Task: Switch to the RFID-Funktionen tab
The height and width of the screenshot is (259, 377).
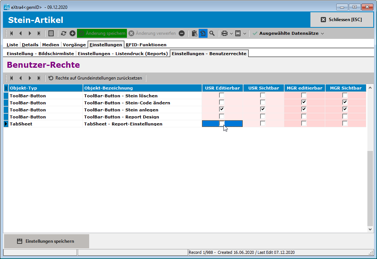Action: click(146, 45)
